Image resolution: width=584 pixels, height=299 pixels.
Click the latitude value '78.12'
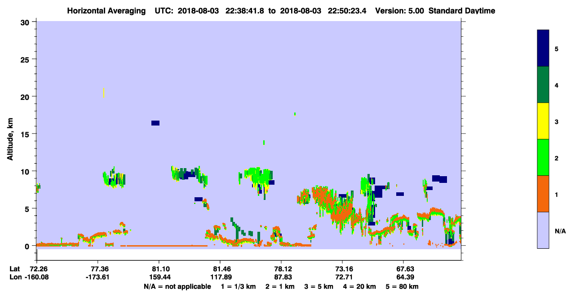[281, 269]
